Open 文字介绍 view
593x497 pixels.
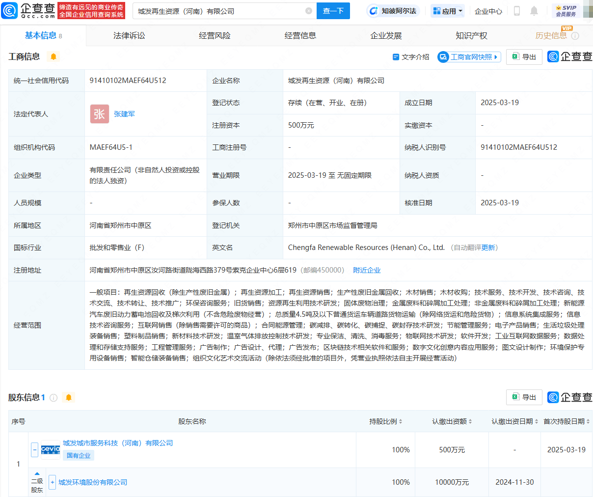tap(411, 57)
